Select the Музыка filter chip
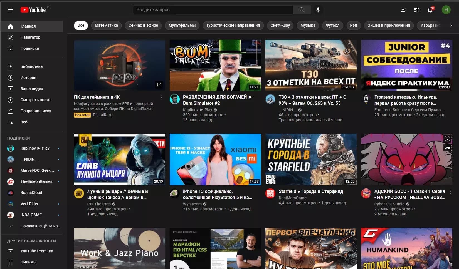Screen dimensions: 459x269 pos(308,26)
